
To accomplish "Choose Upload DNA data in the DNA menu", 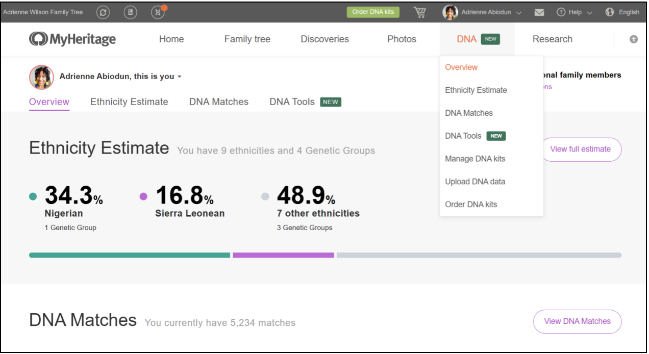I will click(475, 182).
